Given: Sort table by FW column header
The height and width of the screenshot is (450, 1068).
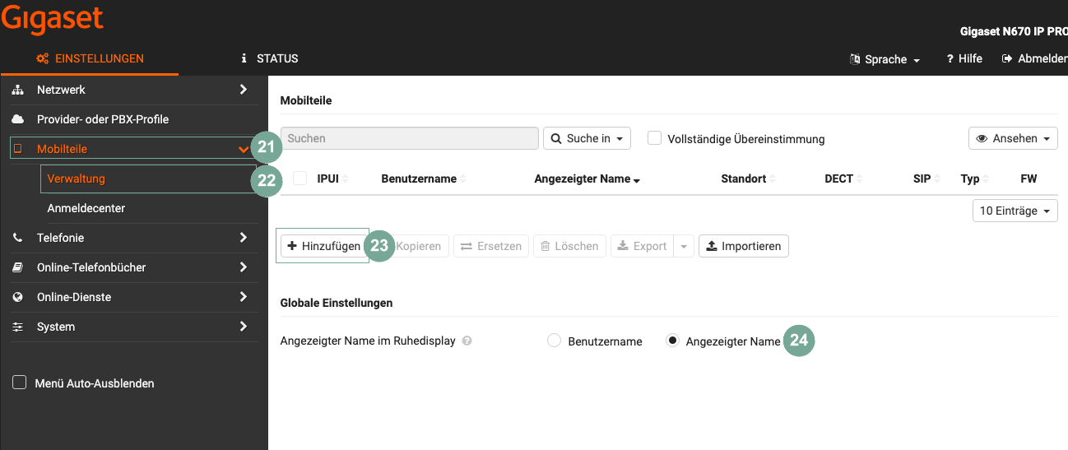Looking at the screenshot, I should [1029, 179].
